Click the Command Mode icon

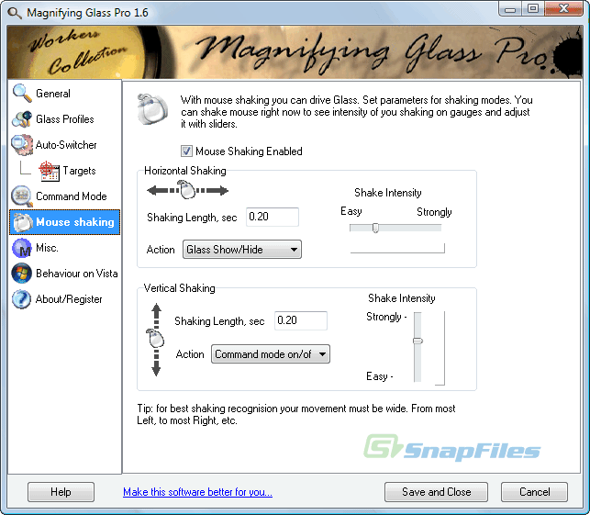click(x=22, y=196)
